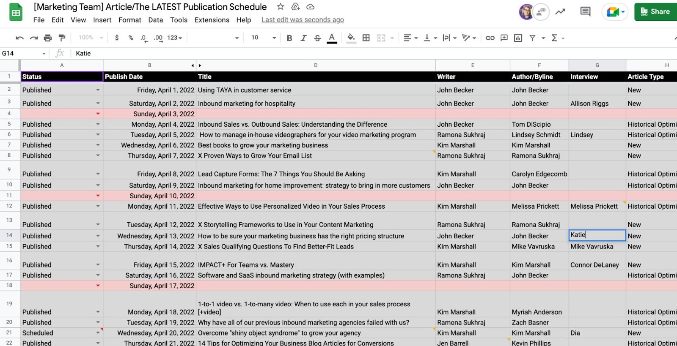The height and width of the screenshot is (346, 677).
Task: Check the cloud document status icon
Action: click(x=310, y=7)
